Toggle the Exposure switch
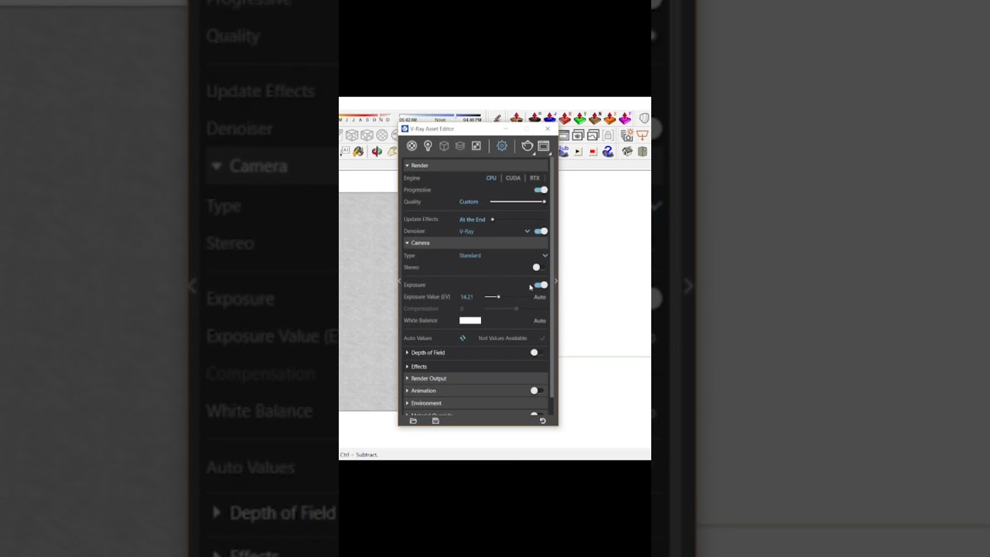The image size is (990, 557). (x=541, y=285)
